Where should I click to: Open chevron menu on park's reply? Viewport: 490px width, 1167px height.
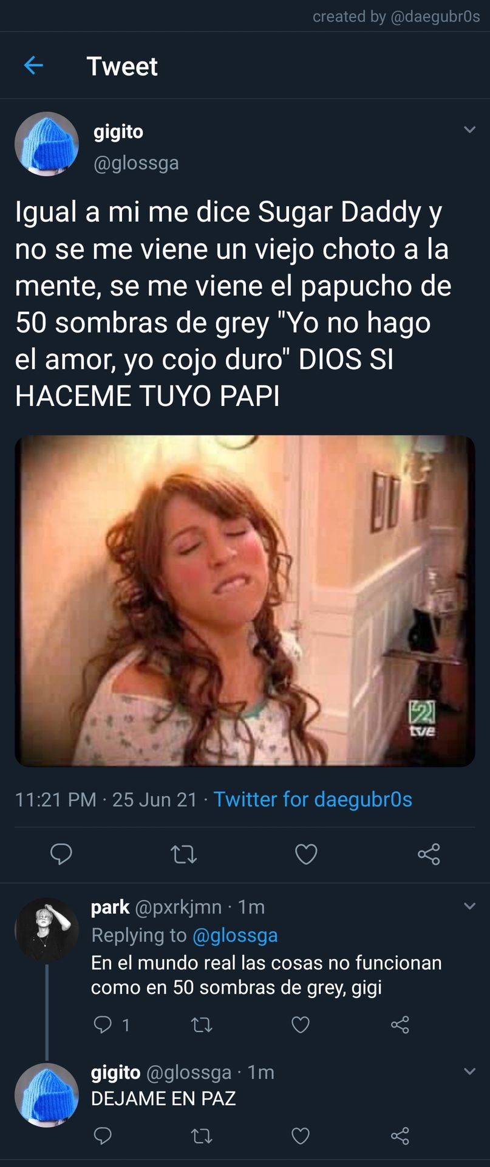(469, 906)
